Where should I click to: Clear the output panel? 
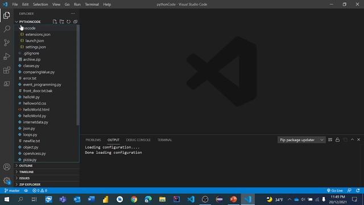(330, 140)
